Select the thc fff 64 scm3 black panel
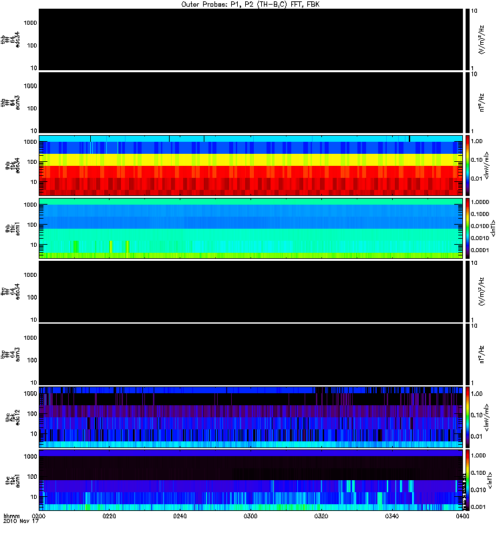Viewport: 501px width, 535px height. (x=251, y=354)
